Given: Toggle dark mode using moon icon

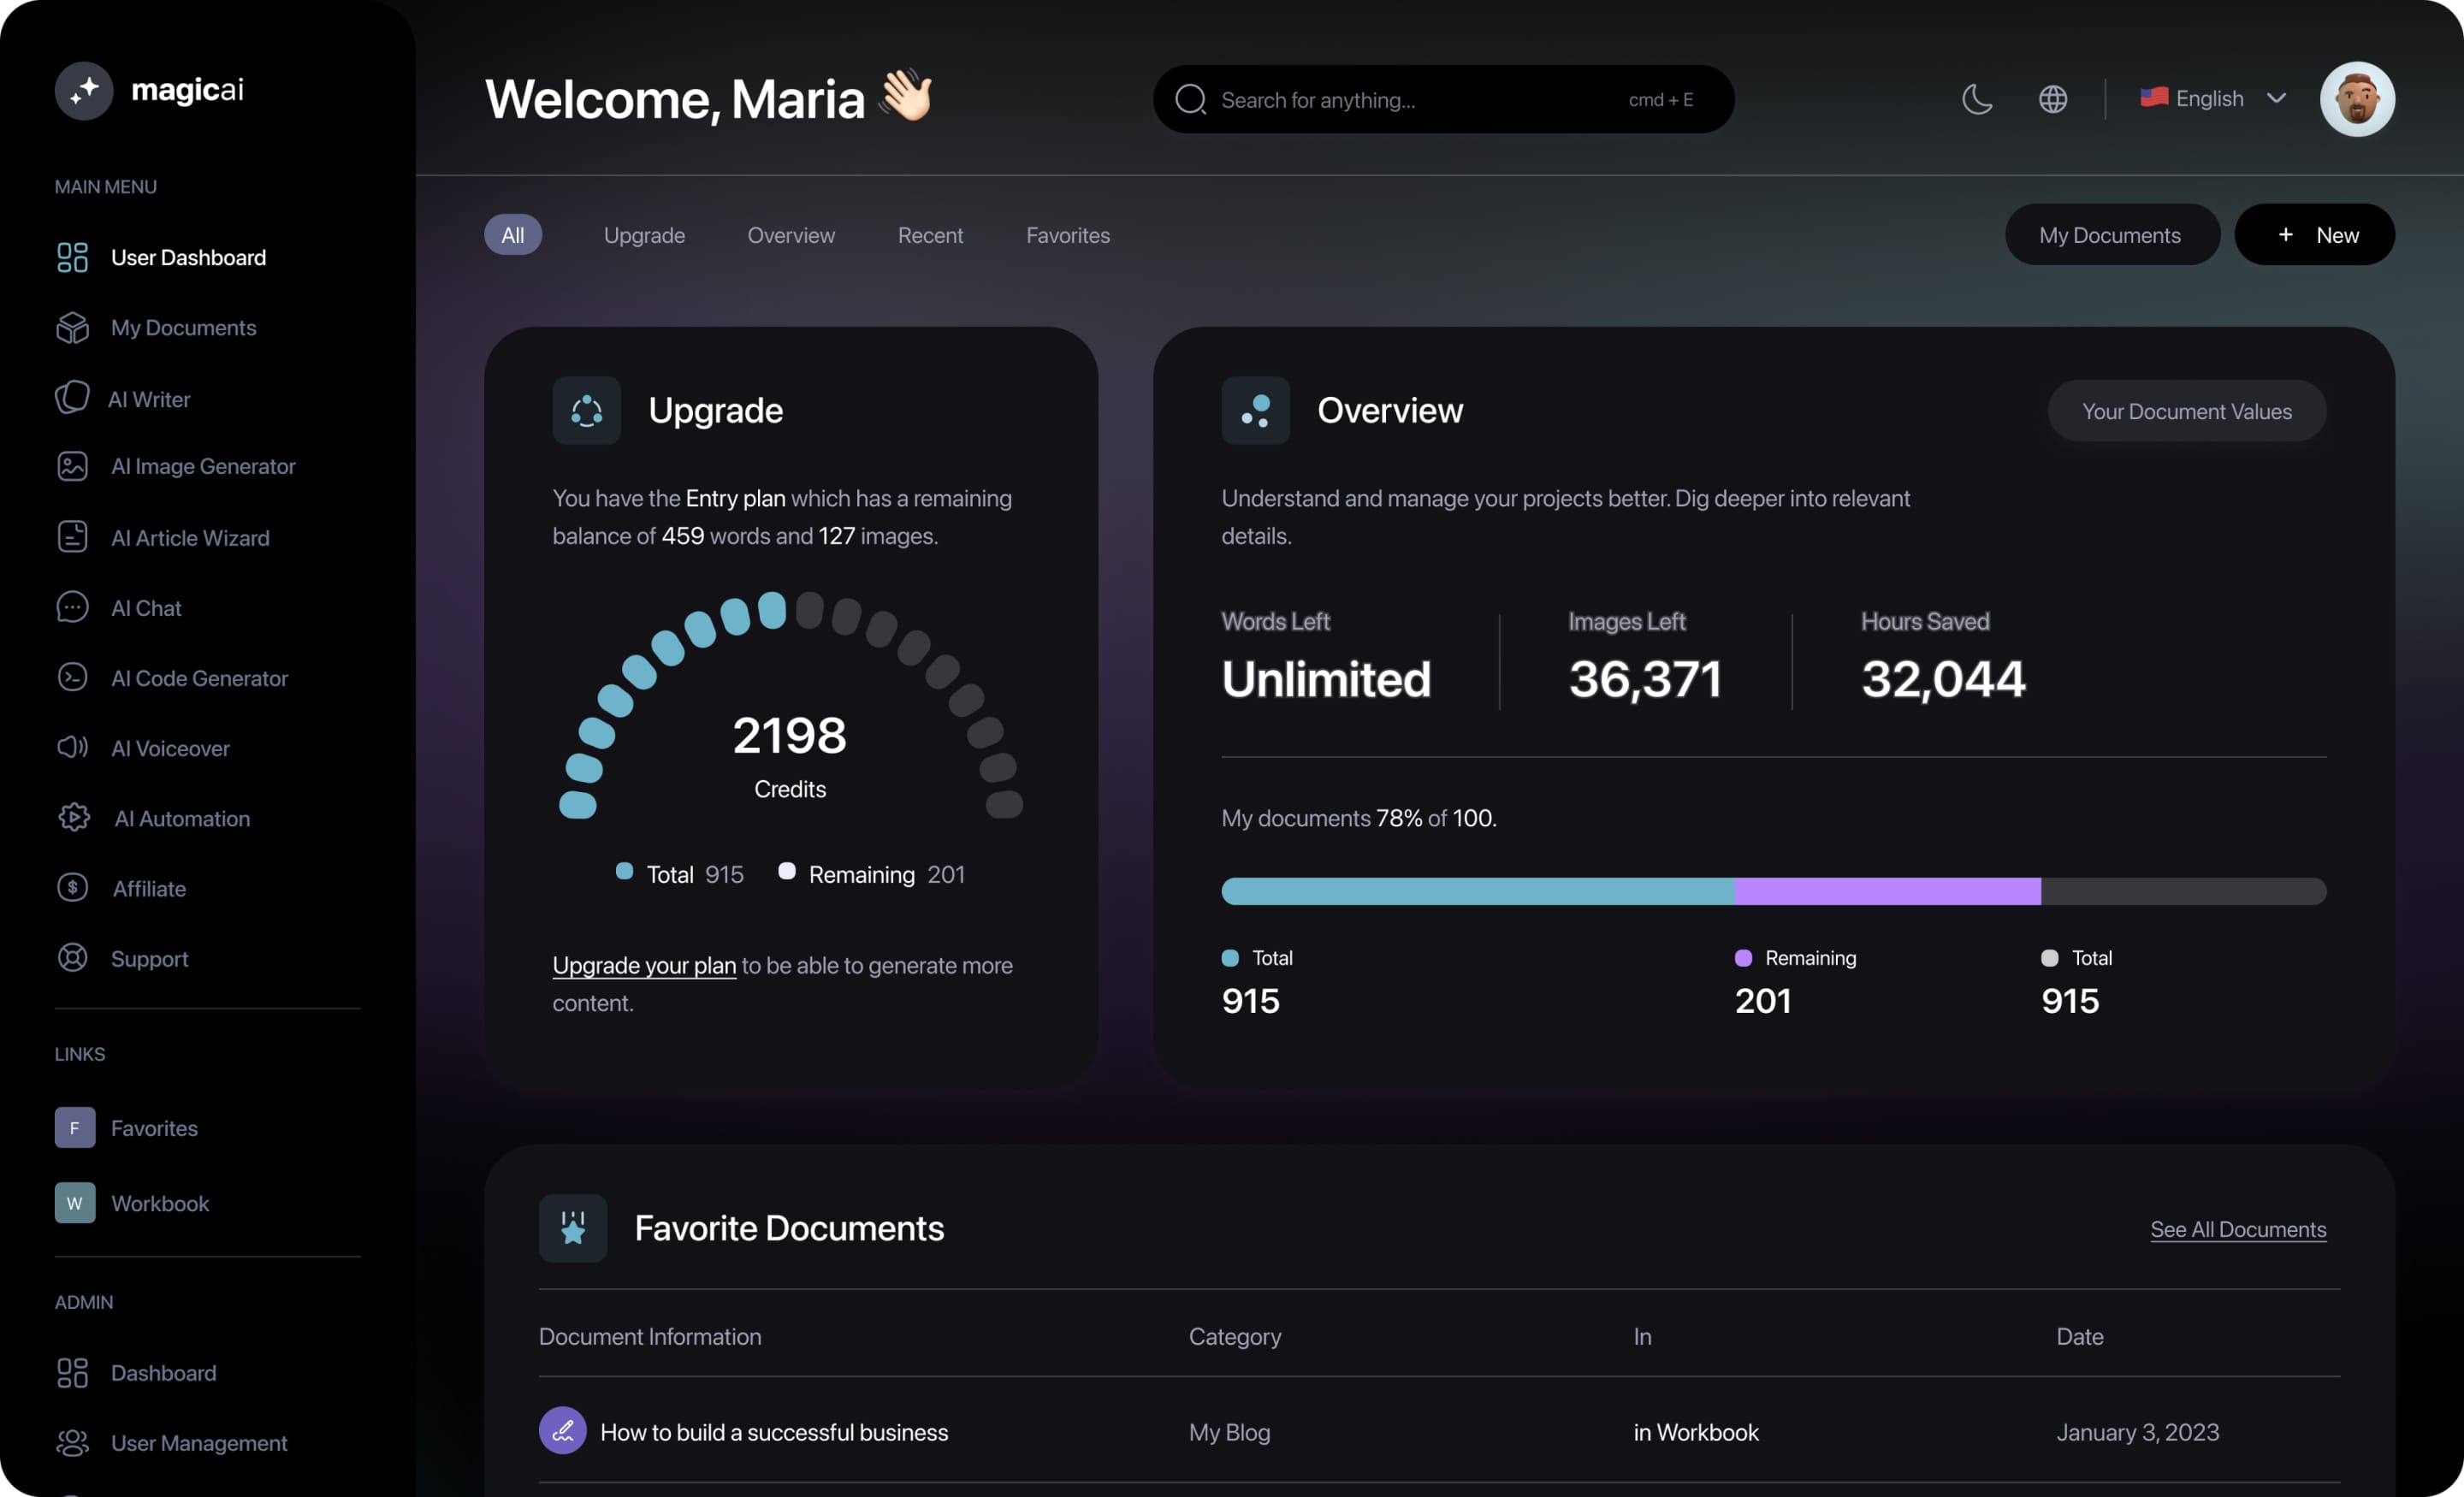Looking at the screenshot, I should (1976, 97).
